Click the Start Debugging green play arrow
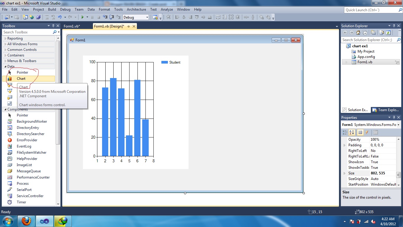403x227 pixels. coord(83,17)
